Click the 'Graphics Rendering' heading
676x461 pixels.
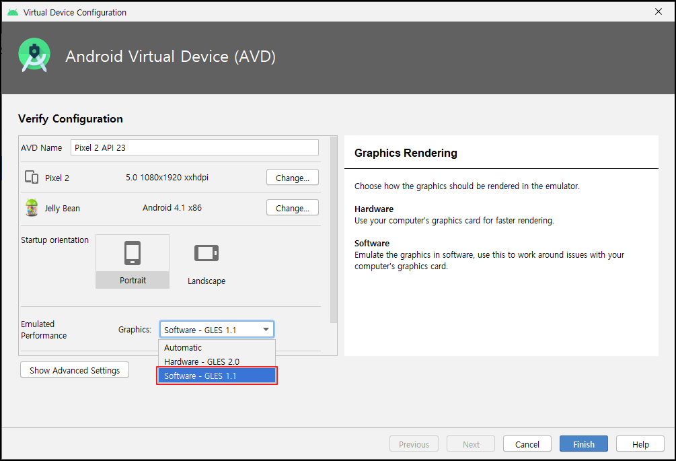(406, 153)
